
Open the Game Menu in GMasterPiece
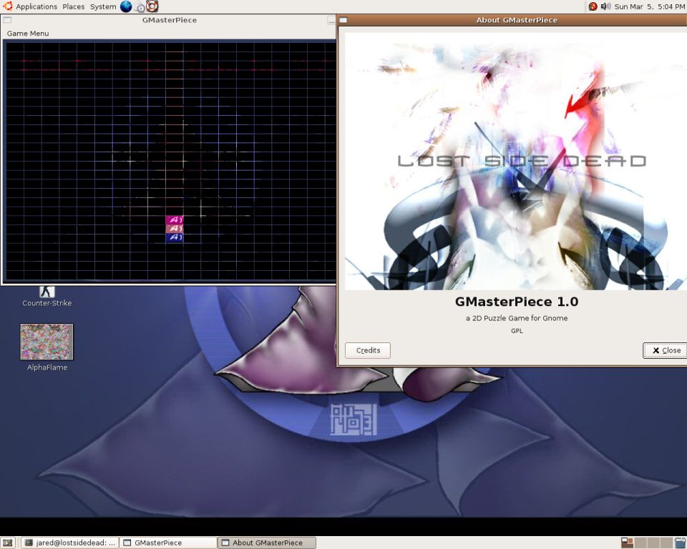pos(28,34)
